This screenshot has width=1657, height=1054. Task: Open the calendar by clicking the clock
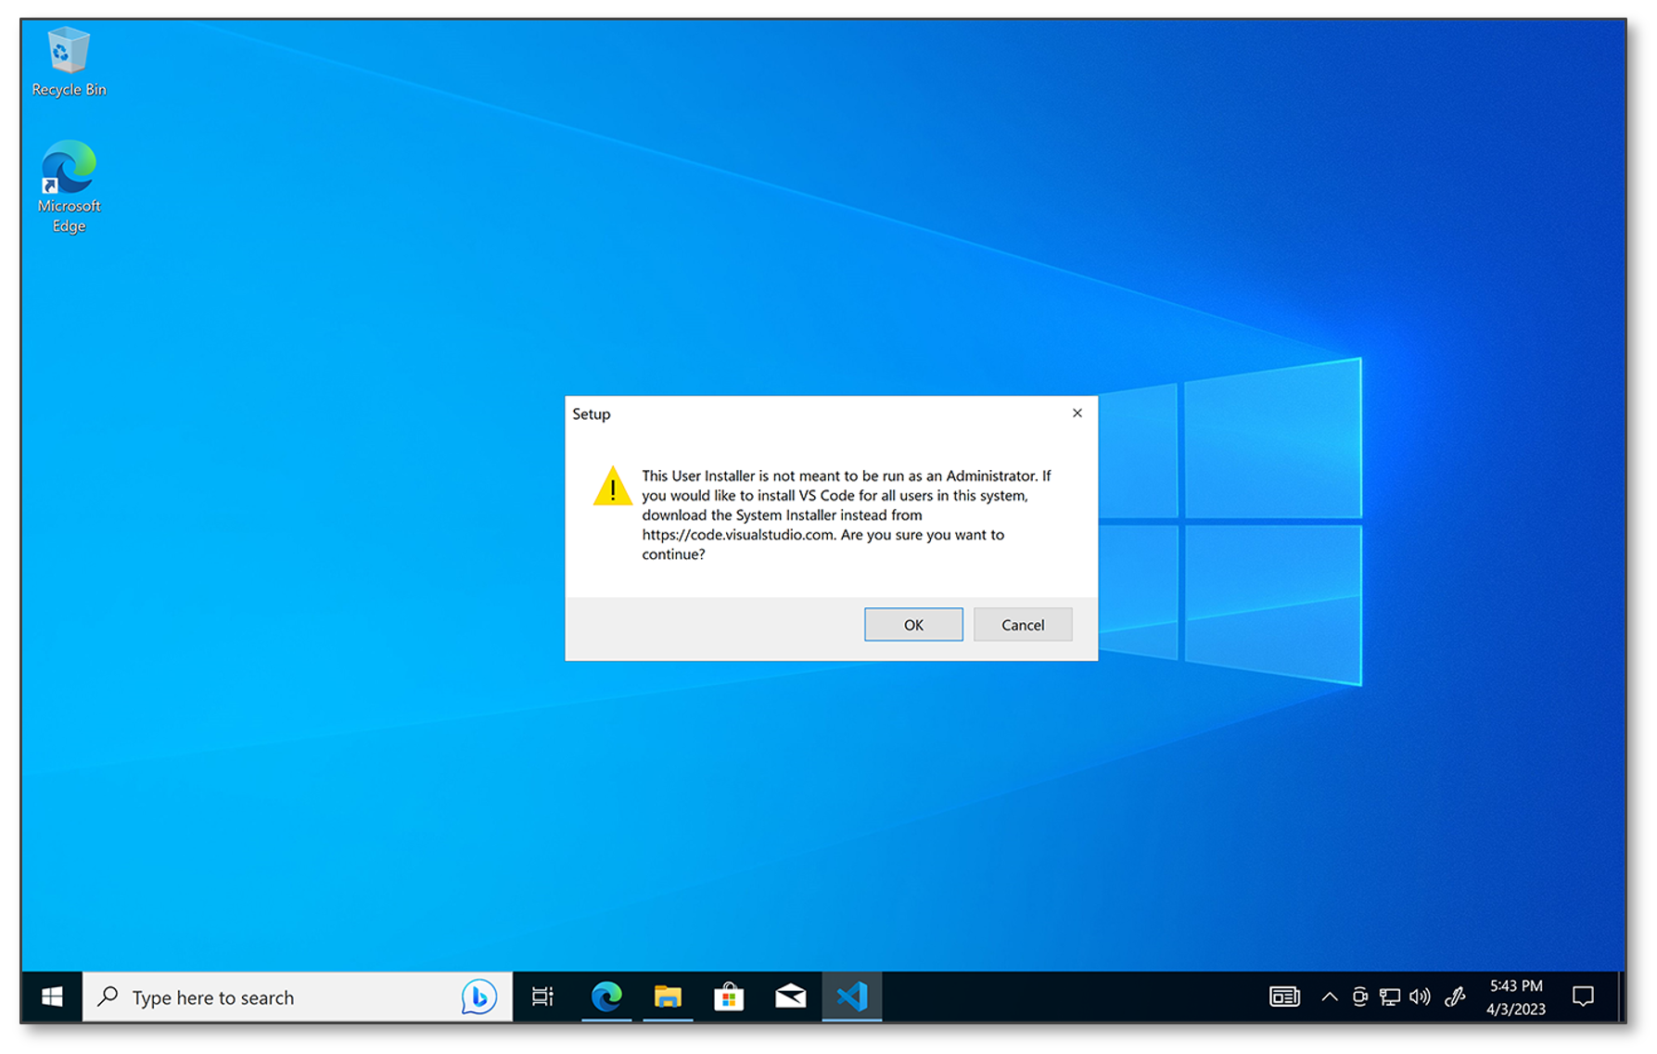pos(1515,997)
